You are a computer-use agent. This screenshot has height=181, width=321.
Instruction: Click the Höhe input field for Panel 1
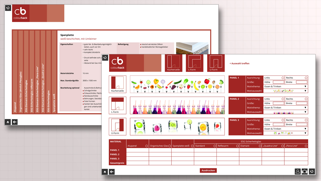coord(278,82)
